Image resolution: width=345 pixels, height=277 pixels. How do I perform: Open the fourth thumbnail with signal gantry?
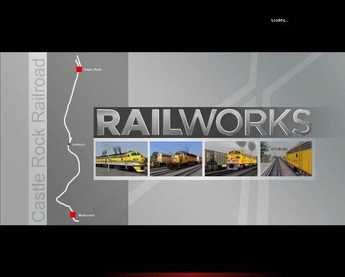(285, 159)
